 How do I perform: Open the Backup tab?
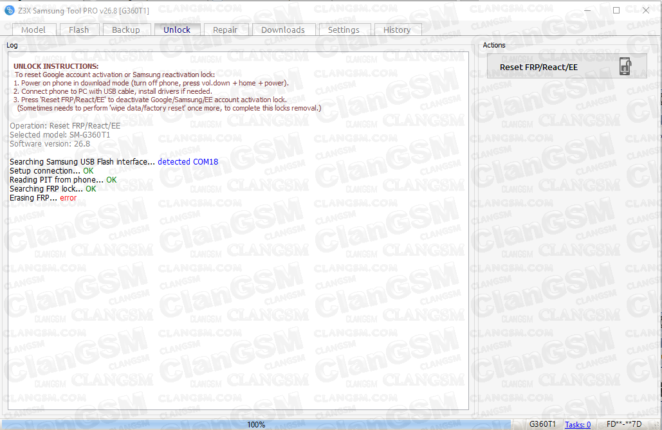pyautogui.click(x=126, y=30)
